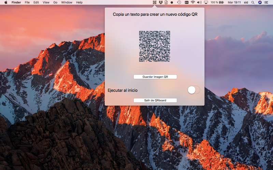Screen dimensions: 273x170
Task: Open the View menu
Action: pyautogui.click(x=46, y=2)
